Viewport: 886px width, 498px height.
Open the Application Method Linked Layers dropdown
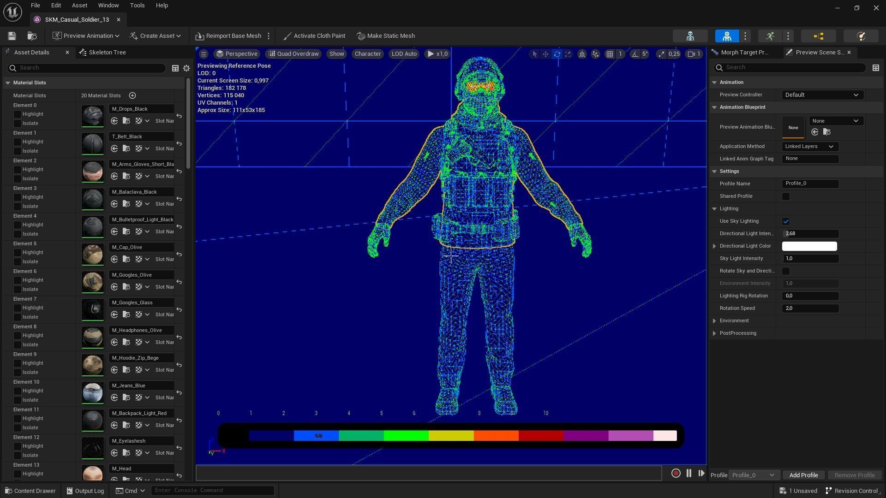[809, 147]
